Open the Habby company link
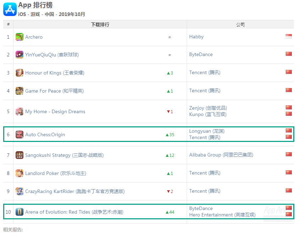 click(196, 37)
